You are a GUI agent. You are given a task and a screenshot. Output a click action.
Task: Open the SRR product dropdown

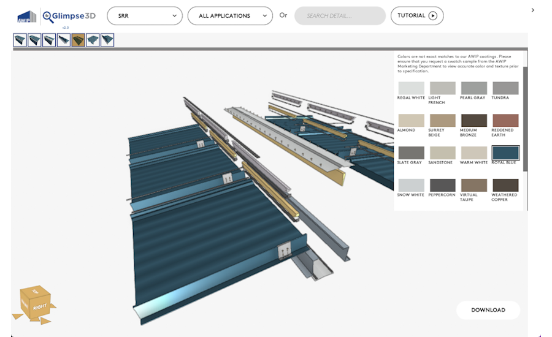click(x=144, y=16)
